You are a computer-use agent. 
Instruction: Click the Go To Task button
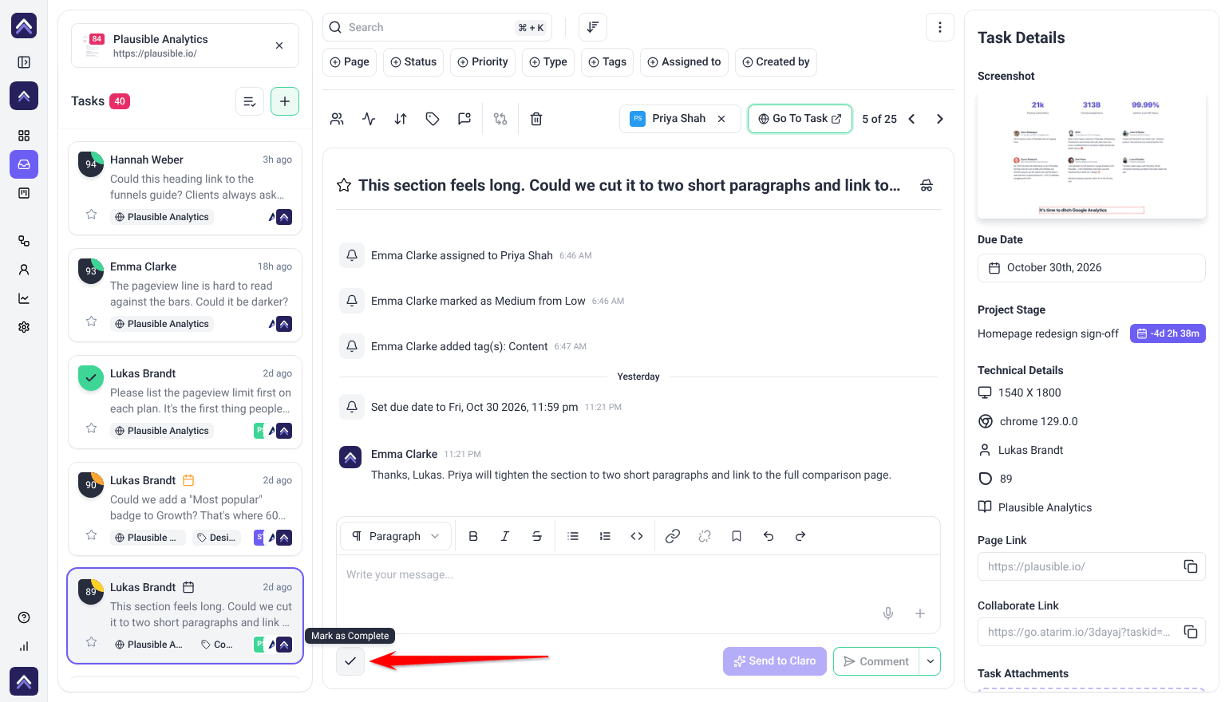[x=800, y=119]
